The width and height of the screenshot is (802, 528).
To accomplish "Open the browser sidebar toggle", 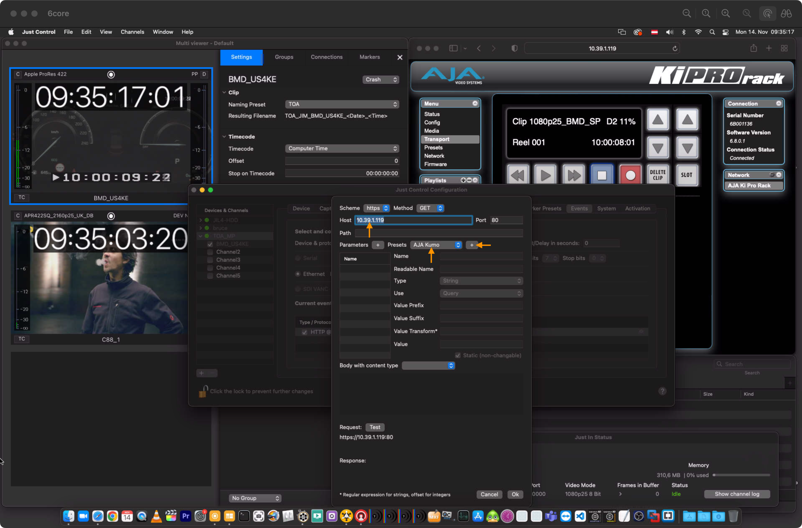I will 453,48.
